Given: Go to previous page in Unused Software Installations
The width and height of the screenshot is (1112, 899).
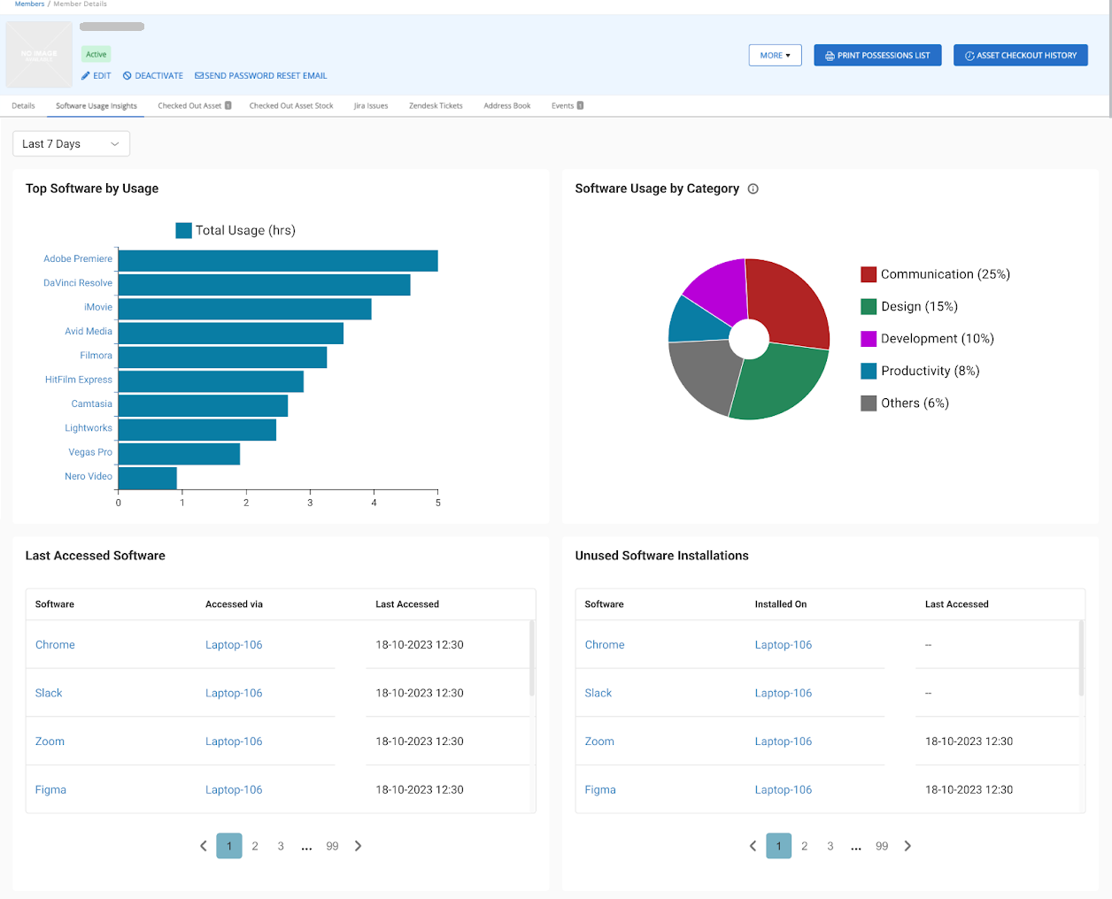Looking at the screenshot, I should pos(753,846).
